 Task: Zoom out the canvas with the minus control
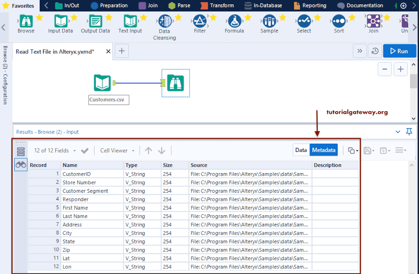(385, 69)
